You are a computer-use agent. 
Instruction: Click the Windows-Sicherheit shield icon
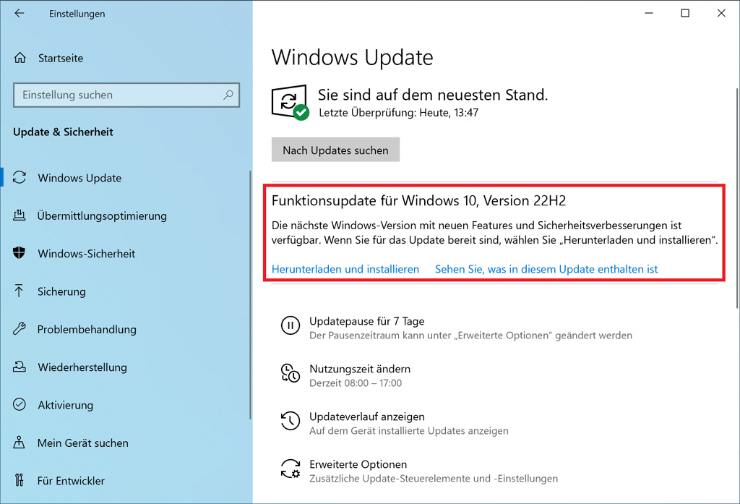click(20, 254)
